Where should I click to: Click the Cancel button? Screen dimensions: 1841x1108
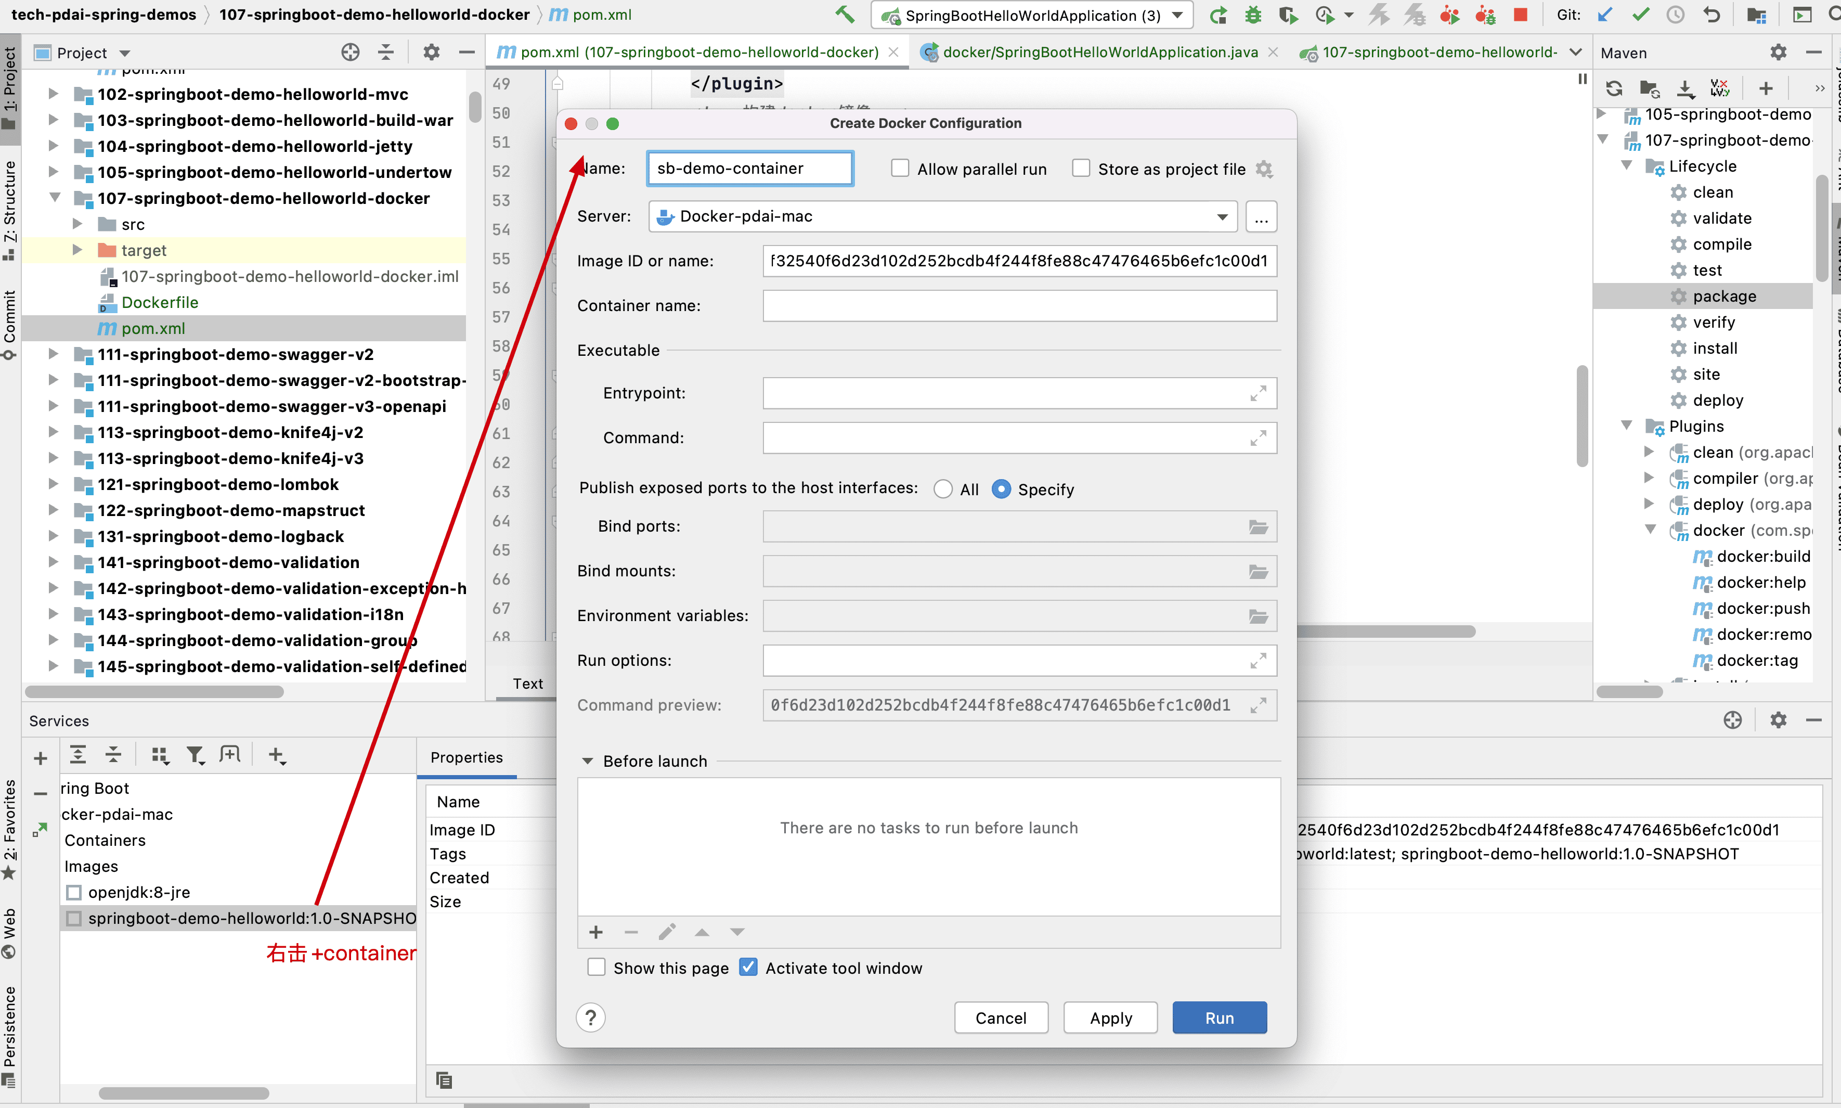pyautogui.click(x=1001, y=1017)
